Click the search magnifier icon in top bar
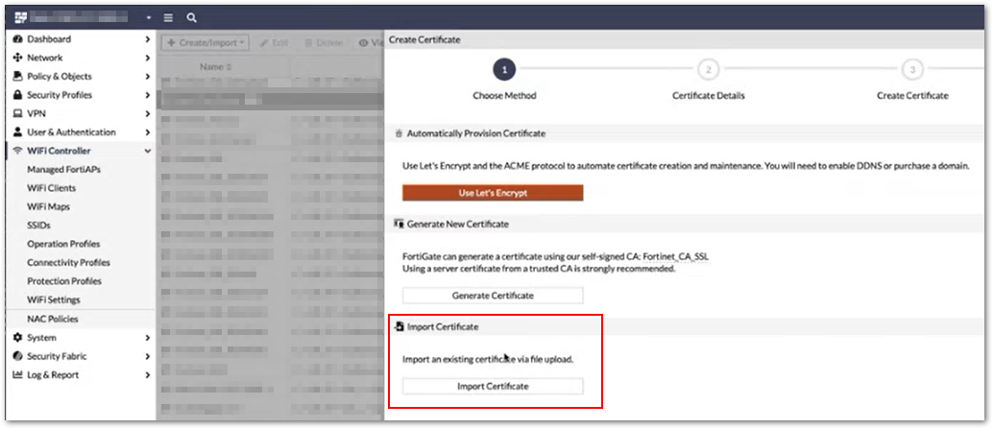 192,17
